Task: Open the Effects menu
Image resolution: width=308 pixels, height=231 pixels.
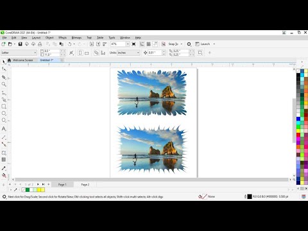Action: click(x=62, y=38)
